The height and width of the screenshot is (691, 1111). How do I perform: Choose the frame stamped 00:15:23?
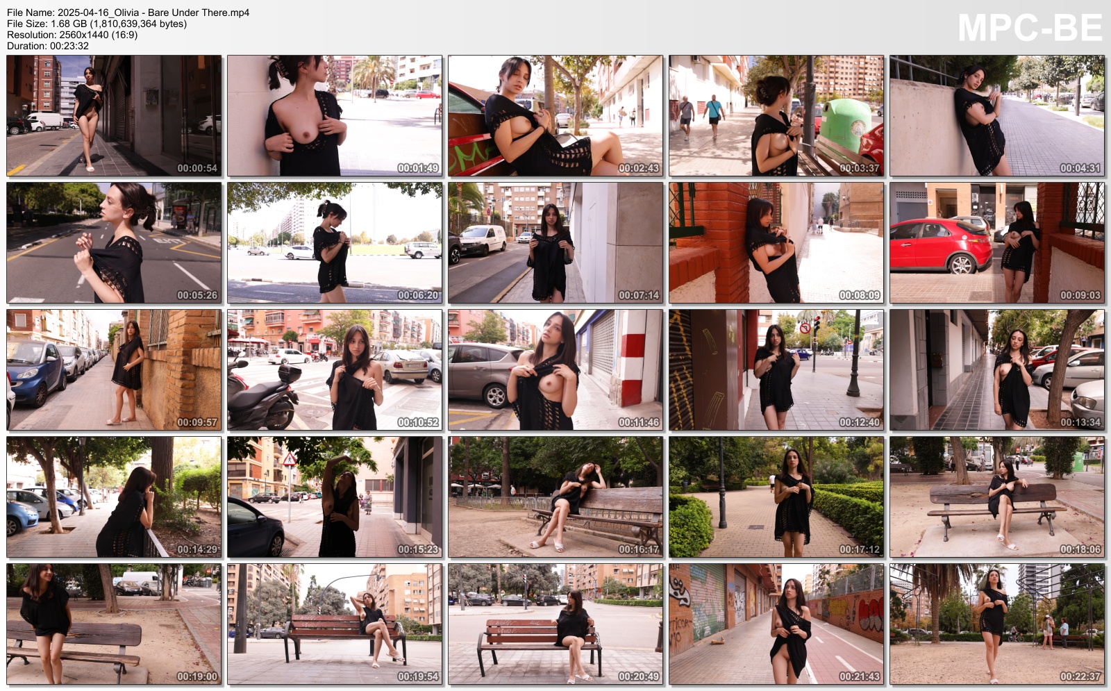pyautogui.click(x=335, y=497)
